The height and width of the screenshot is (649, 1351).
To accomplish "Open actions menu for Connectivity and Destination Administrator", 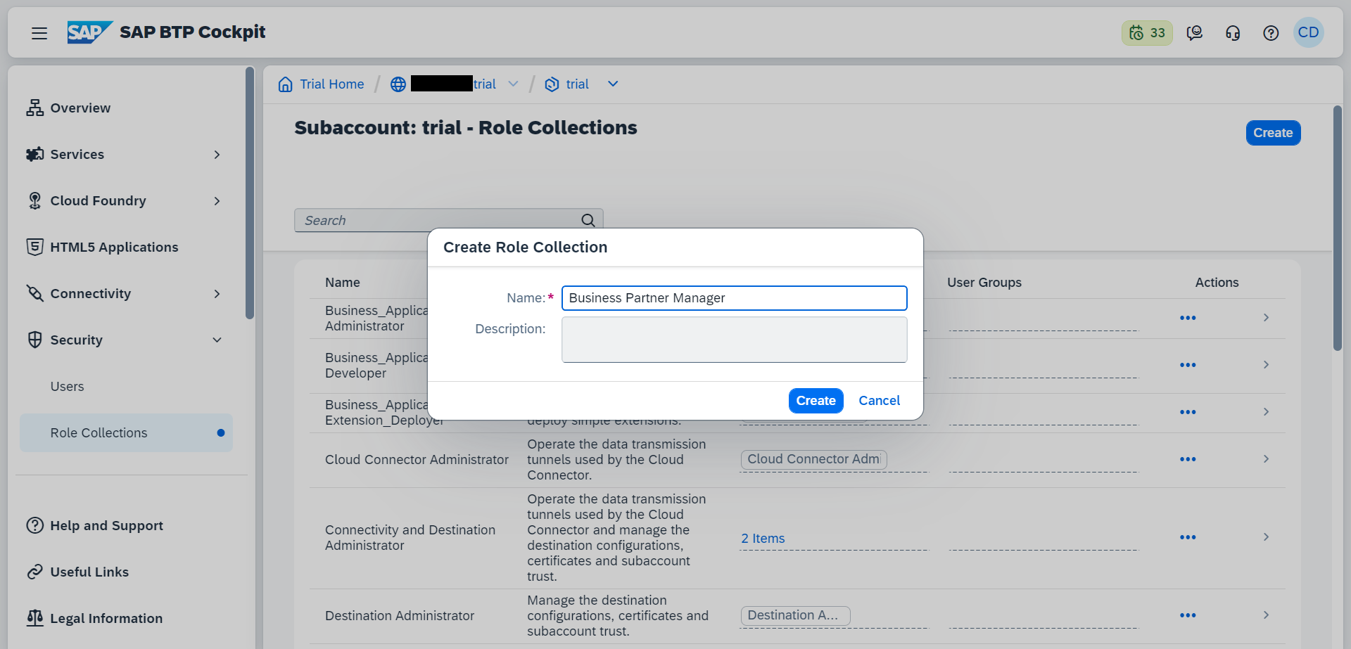I will (1188, 537).
